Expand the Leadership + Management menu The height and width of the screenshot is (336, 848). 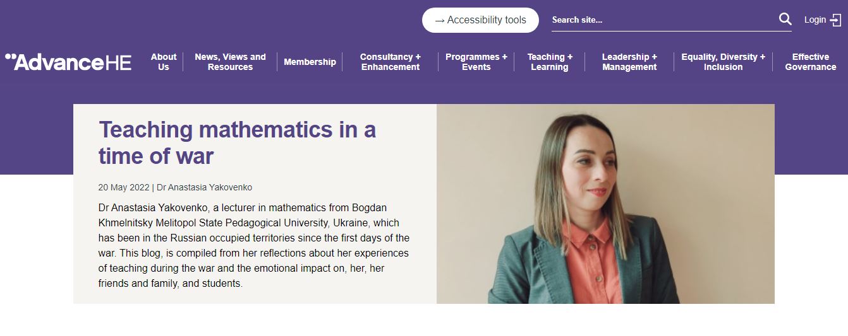pos(629,62)
